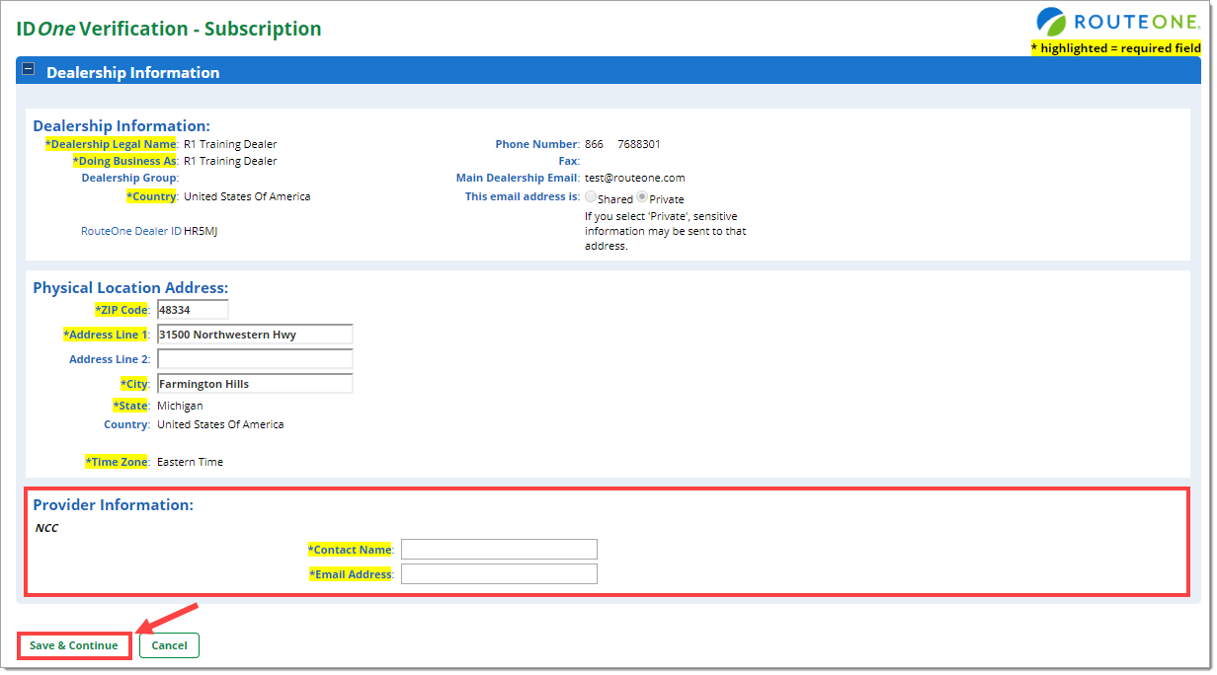The height and width of the screenshot is (675, 1217).
Task: Select the Shared email radio button
Action: coord(591,197)
